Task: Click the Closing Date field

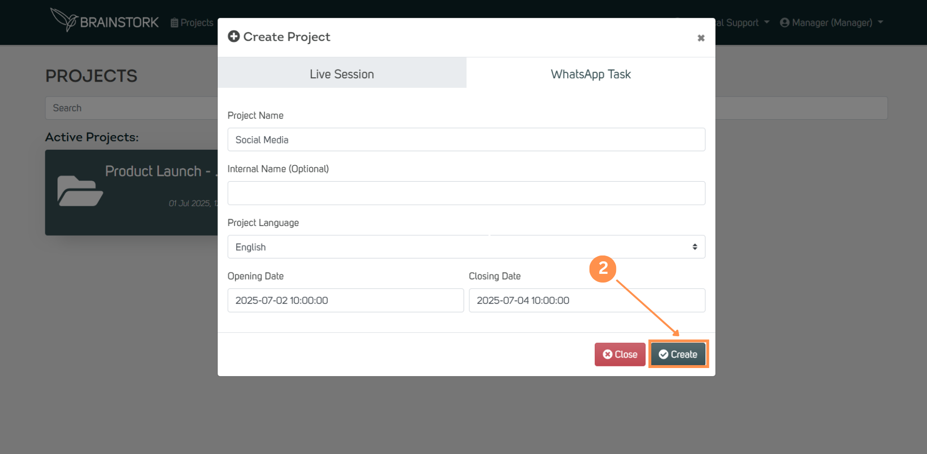Action: point(587,300)
